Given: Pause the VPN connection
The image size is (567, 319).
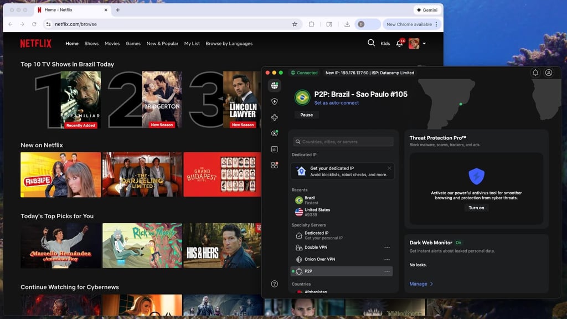Looking at the screenshot, I should [306, 115].
